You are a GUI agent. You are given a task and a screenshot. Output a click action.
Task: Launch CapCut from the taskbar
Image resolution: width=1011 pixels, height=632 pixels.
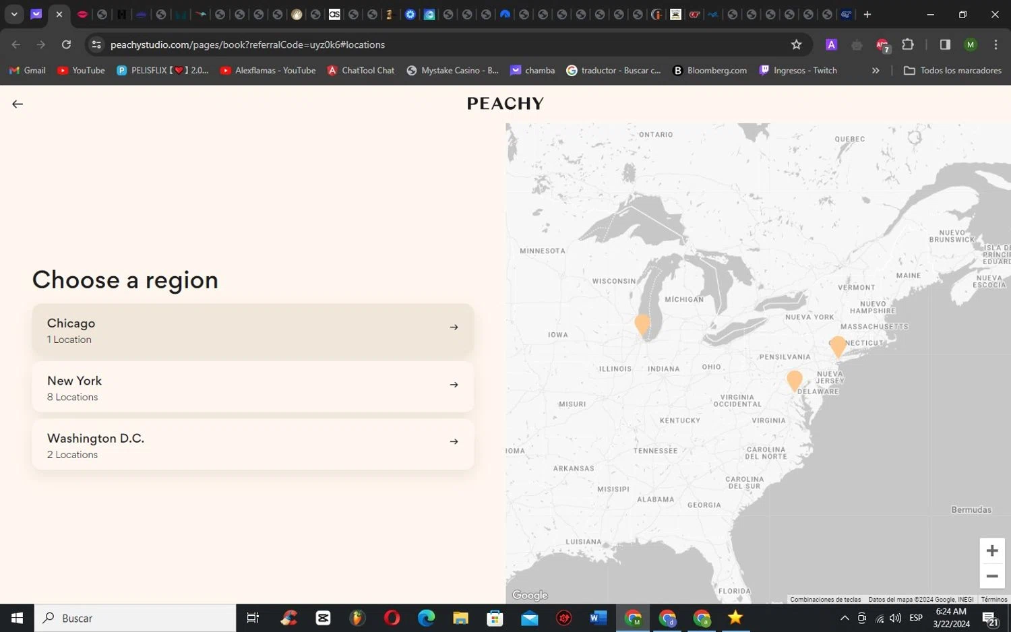point(323,618)
